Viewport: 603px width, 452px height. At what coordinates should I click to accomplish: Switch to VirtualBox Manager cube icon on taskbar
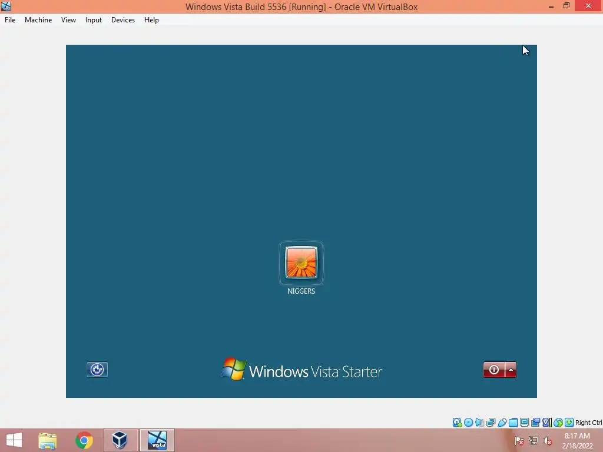click(120, 440)
